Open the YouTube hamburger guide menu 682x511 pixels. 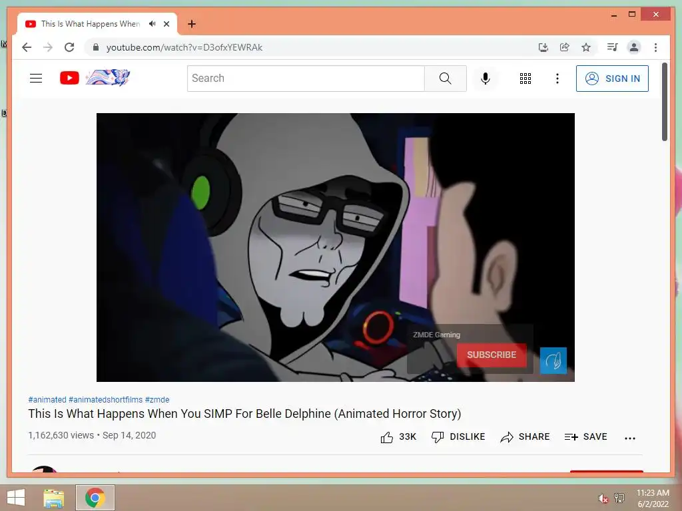[x=36, y=79]
